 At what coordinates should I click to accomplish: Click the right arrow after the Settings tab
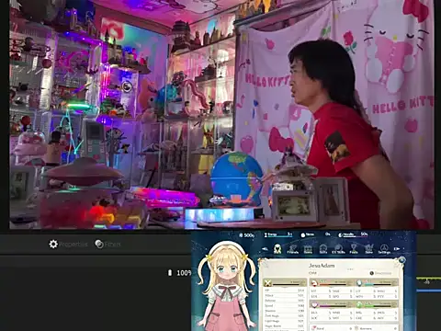pyautogui.click(x=397, y=249)
